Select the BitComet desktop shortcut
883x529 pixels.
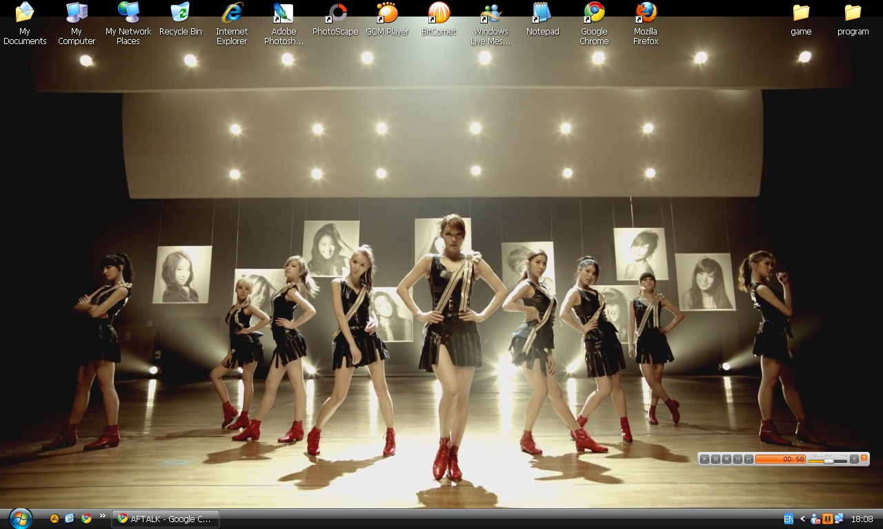pyautogui.click(x=439, y=19)
